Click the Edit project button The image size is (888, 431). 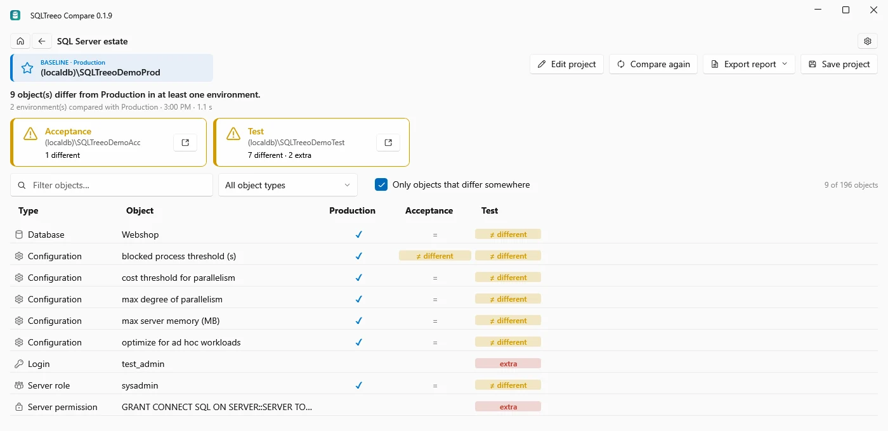pyautogui.click(x=566, y=64)
